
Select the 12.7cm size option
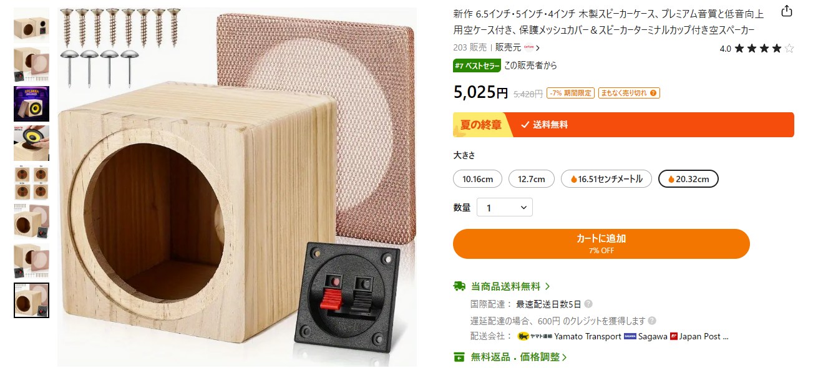click(532, 179)
